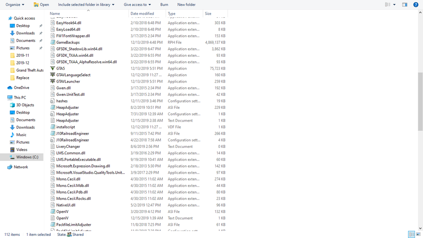Select the GTAVLauncher application icon
The height and width of the screenshot is (238, 423).
[52, 81]
